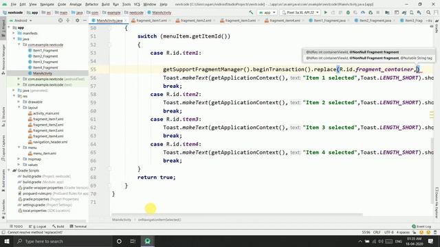Click Attach Debugger to Android Process icon
Image resolution: width=440 pixels, height=247 pixels.
pos(371,12)
